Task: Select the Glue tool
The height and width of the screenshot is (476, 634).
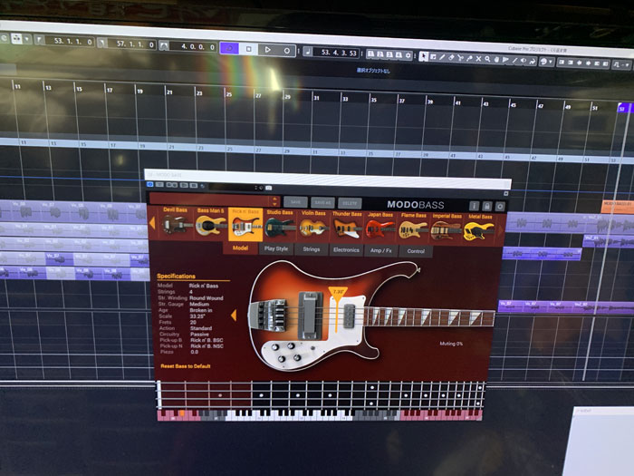Action: 469,59
